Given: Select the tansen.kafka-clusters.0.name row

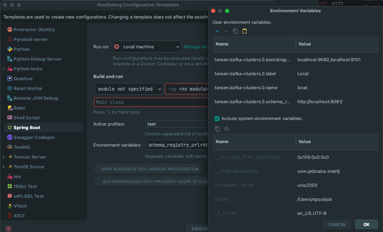Looking at the screenshot, I should (x=296, y=87).
